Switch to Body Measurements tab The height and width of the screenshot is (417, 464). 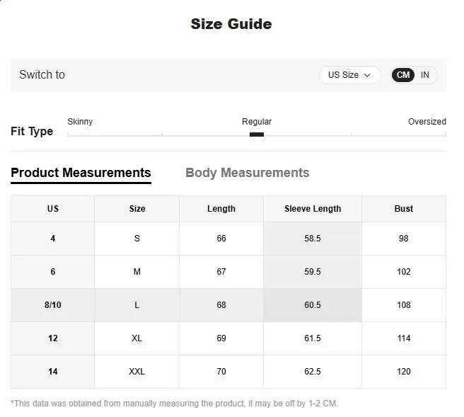[247, 173]
